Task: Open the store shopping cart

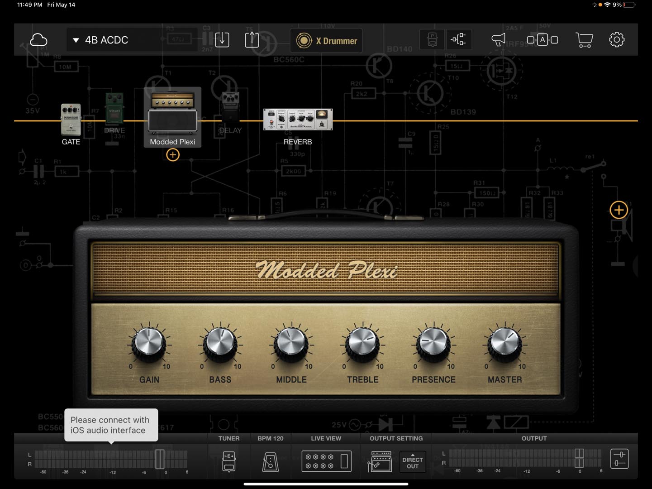Action: (x=584, y=40)
